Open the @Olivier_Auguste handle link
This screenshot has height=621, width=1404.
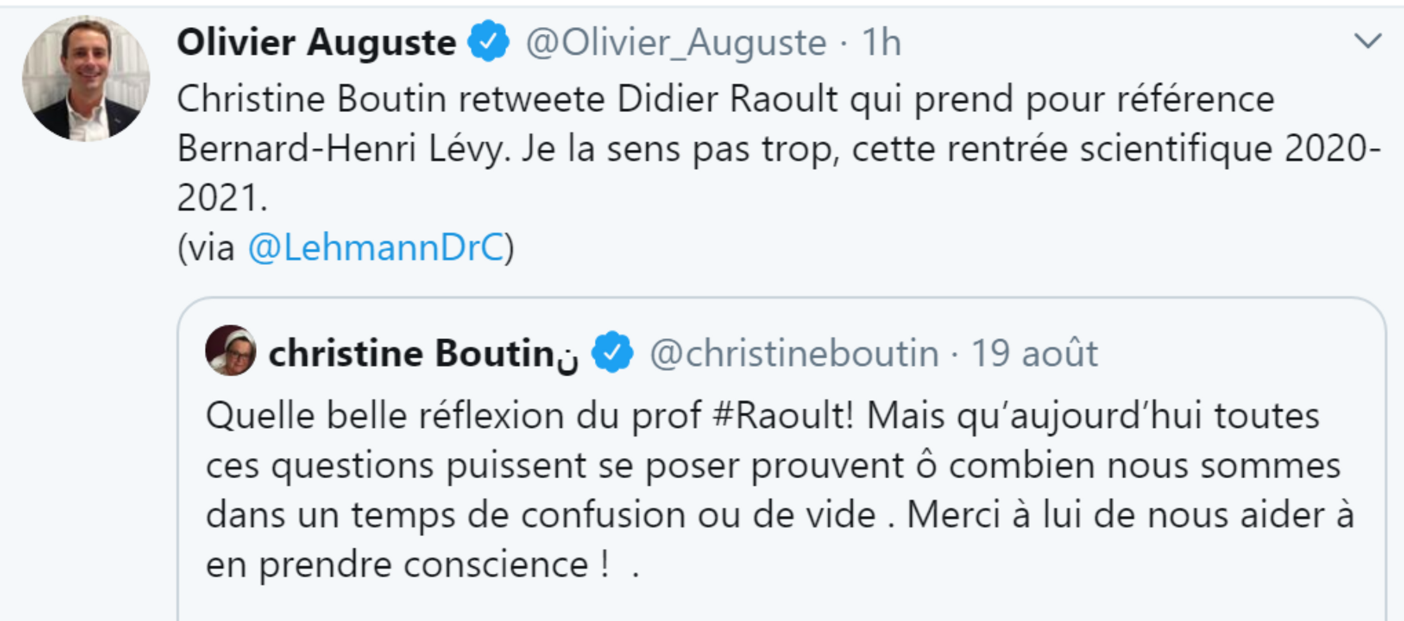675,43
